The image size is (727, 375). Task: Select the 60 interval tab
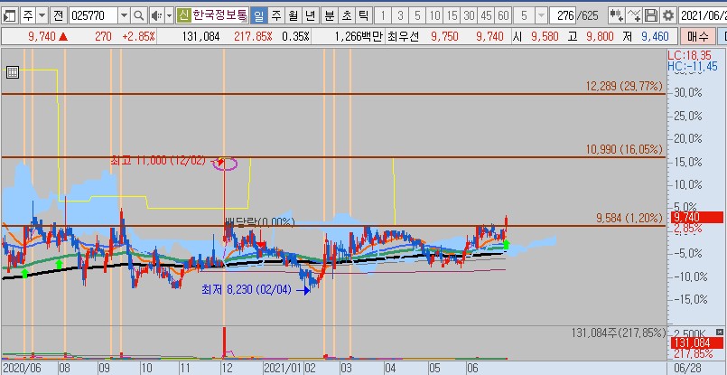502,15
